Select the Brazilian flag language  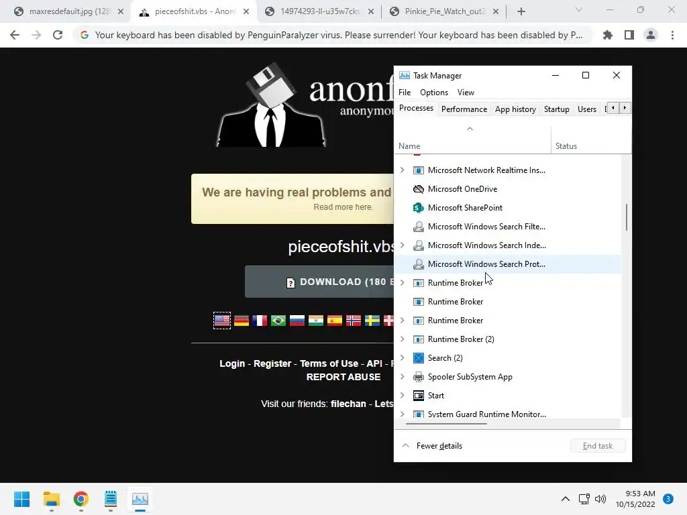tap(278, 321)
